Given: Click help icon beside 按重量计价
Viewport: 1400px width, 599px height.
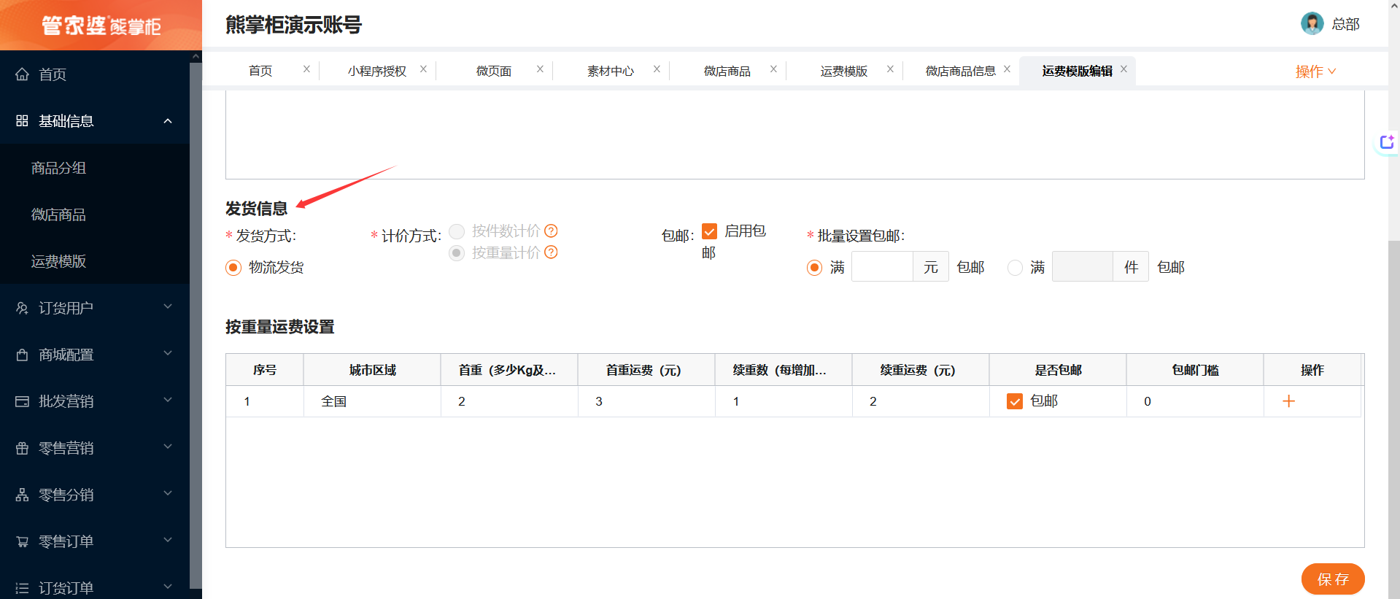Looking at the screenshot, I should click(x=552, y=252).
